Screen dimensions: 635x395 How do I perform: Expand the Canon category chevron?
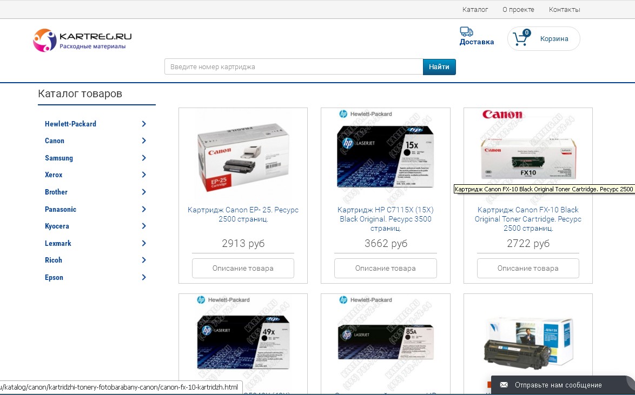point(144,140)
